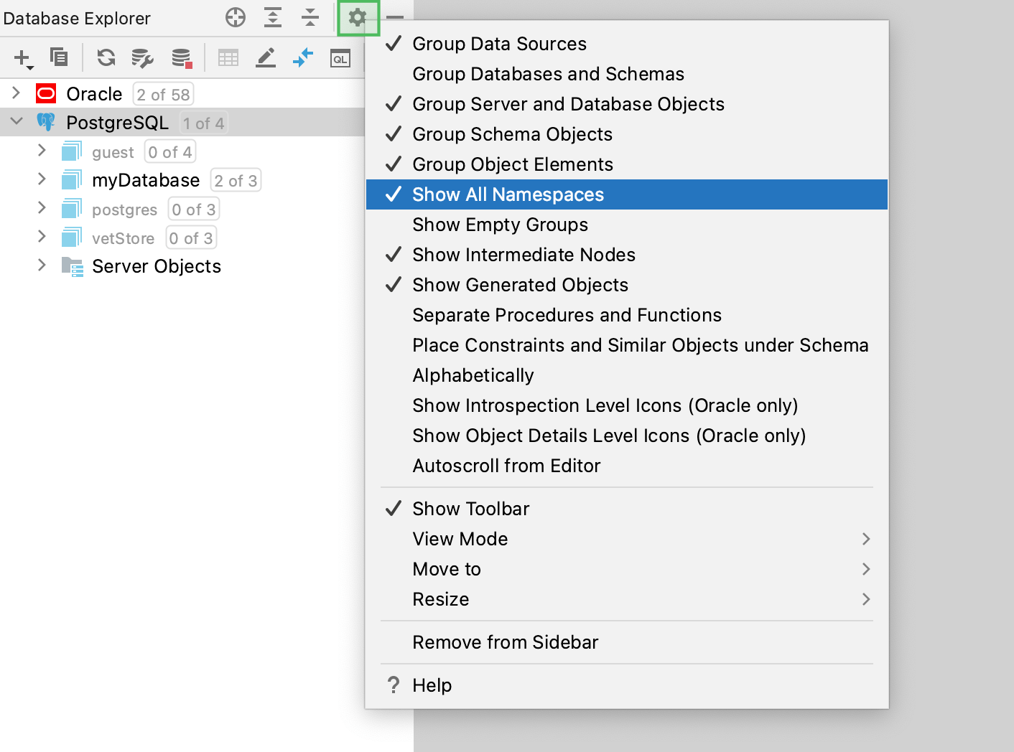Enable Group Databases and Schemas
The height and width of the screenshot is (752, 1014).
627,74
